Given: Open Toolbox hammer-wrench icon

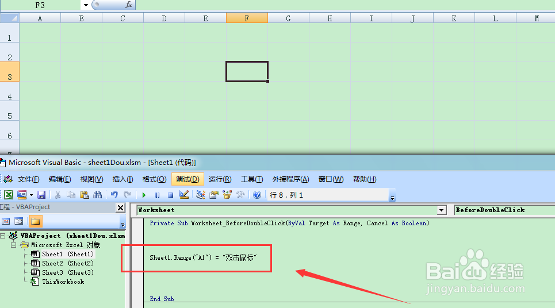Looking at the screenshot, I should pos(240,195).
